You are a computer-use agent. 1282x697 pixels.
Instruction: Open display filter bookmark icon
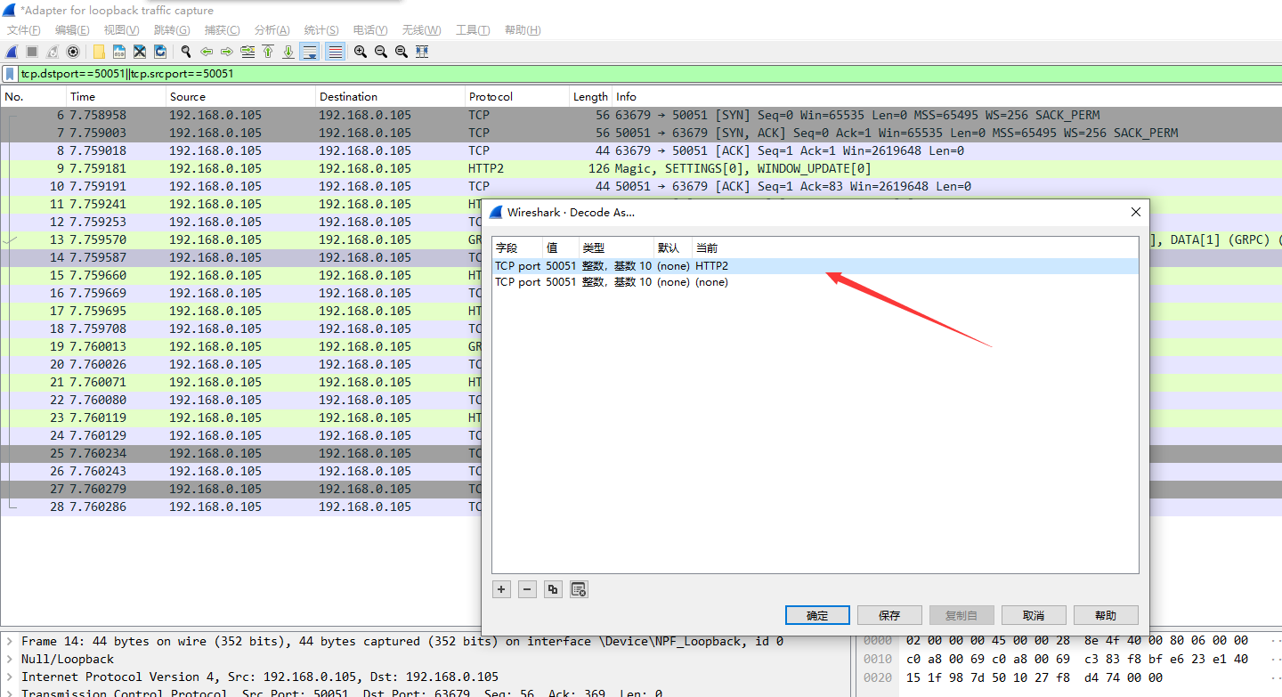pyautogui.click(x=10, y=74)
